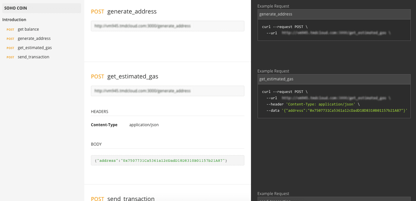Open the Introduction section in sidebar
The height and width of the screenshot is (201, 416).
tap(14, 20)
